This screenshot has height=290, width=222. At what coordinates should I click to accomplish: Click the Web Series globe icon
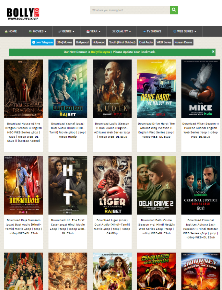point(175,31)
